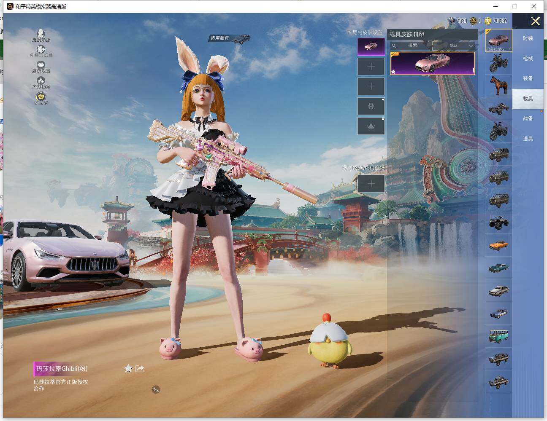Click the first empty plus skin slot
The image size is (547, 421).
click(371, 67)
